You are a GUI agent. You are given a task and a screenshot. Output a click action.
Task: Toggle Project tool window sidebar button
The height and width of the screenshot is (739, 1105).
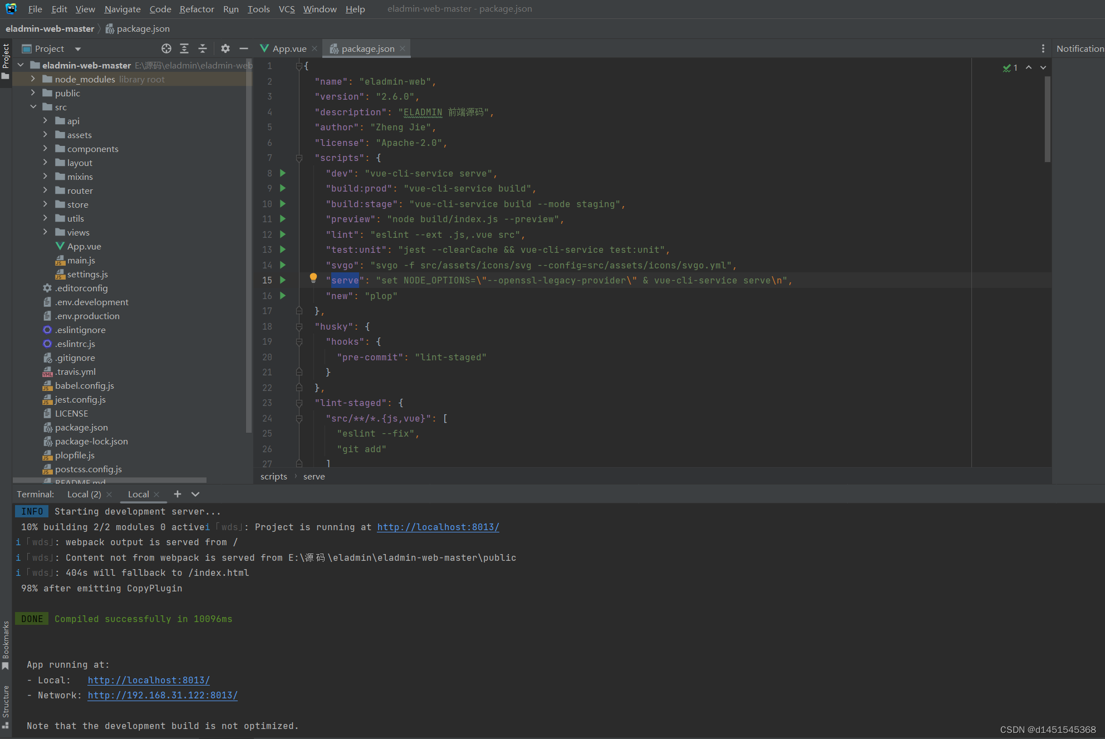click(x=6, y=60)
